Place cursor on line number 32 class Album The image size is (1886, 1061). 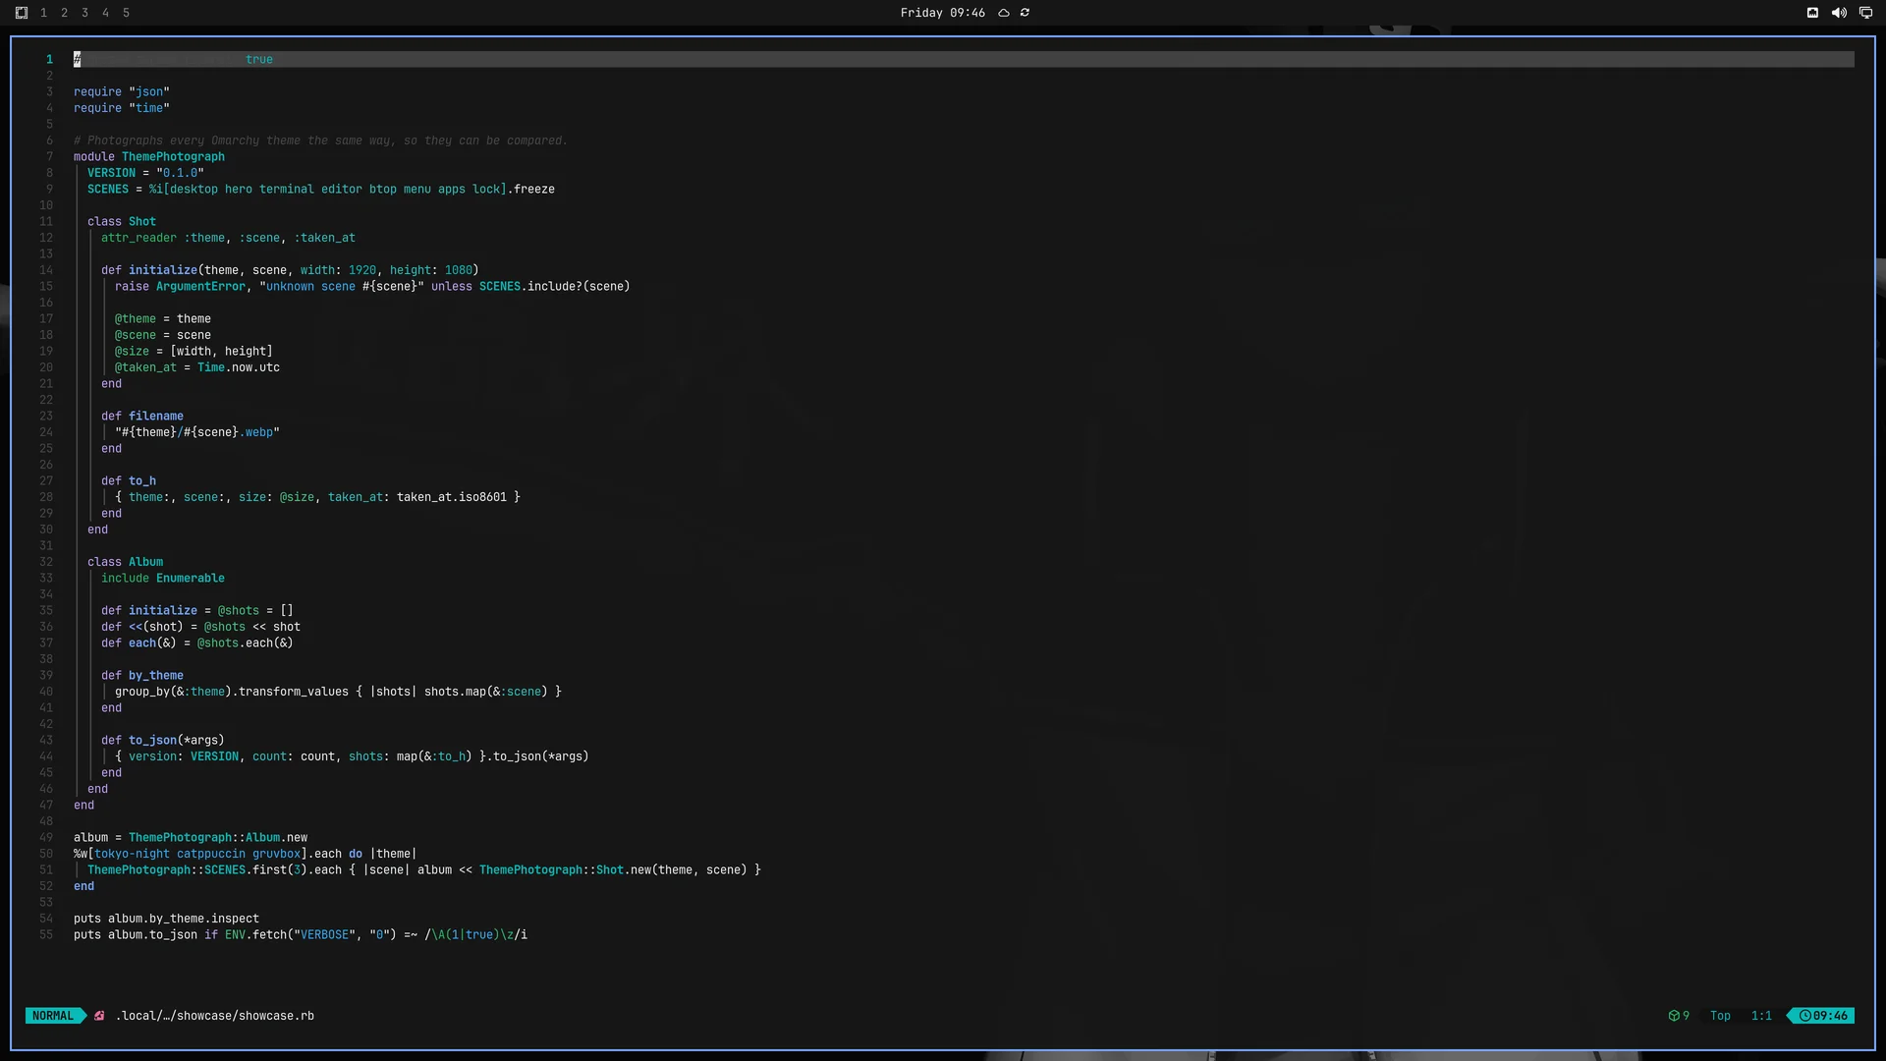125,562
